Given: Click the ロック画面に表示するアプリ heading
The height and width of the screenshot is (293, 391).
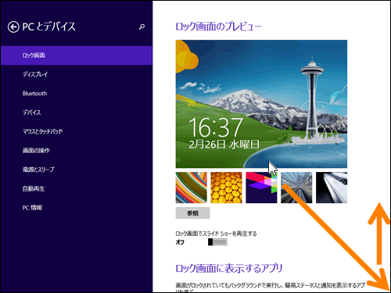Looking at the screenshot, I should 229,268.
